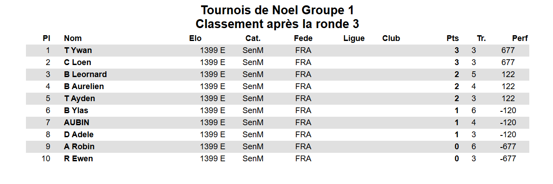This screenshot has width=553, height=184.
Task: Click the 'Tournois de Noel Groupe 1' title
Action: point(277,10)
